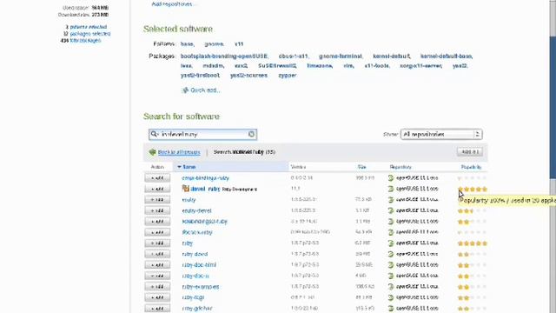Open the Quick add link
This screenshot has height=313, width=556.
tap(205, 90)
